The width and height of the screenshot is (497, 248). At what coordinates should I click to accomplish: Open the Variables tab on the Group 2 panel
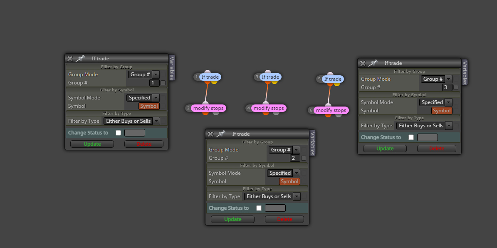pyautogui.click(x=312, y=143)
